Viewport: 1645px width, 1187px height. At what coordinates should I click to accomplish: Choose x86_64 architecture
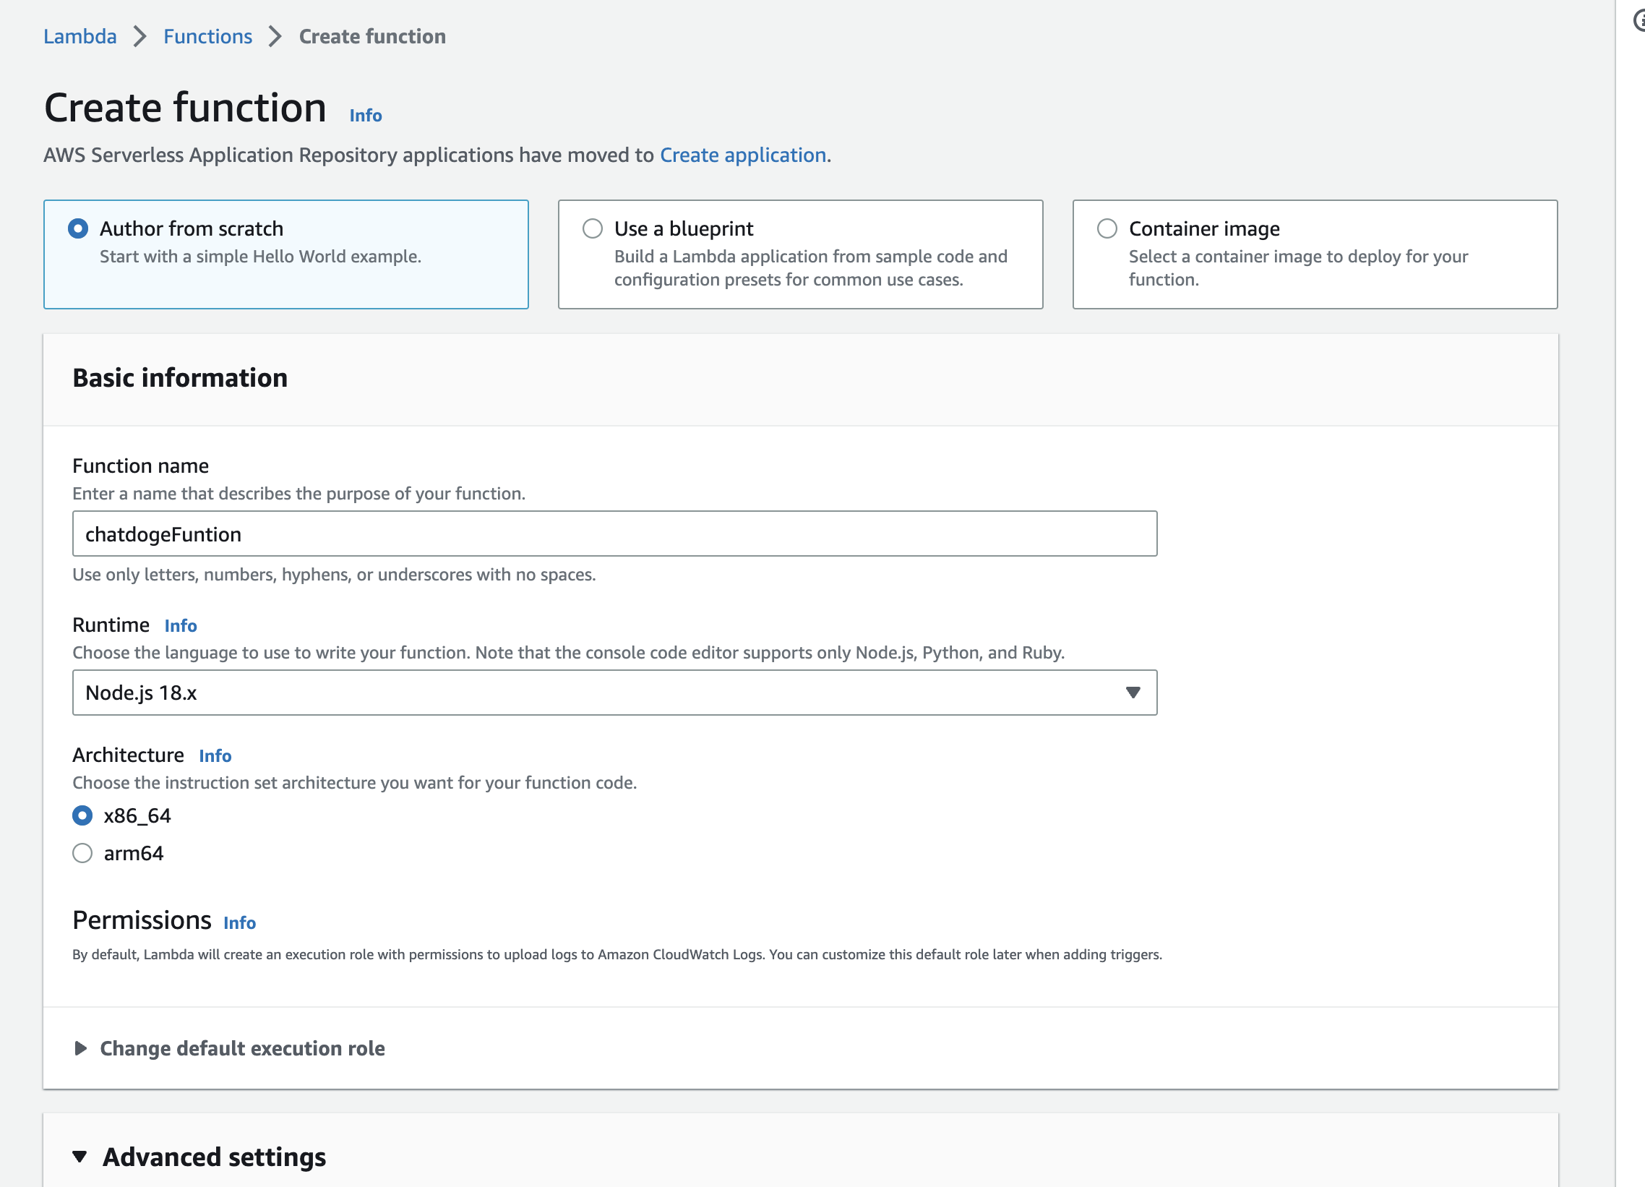[x=82, y=815]
